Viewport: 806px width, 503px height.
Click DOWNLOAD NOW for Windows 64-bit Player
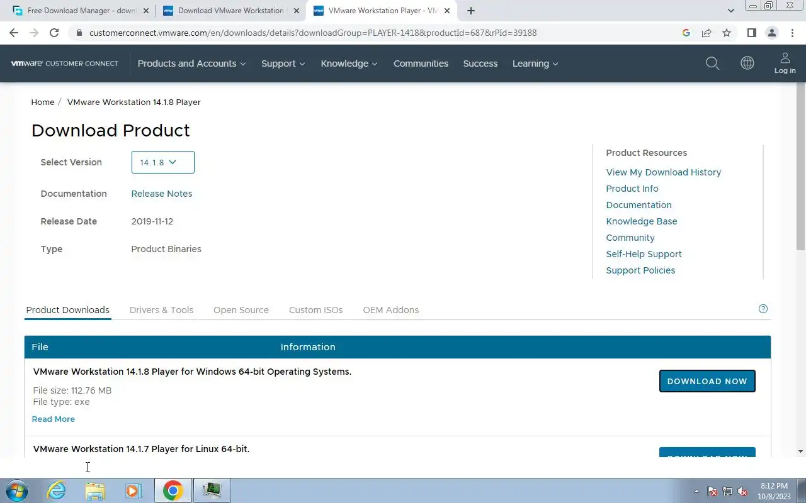(x=707, y=381)
